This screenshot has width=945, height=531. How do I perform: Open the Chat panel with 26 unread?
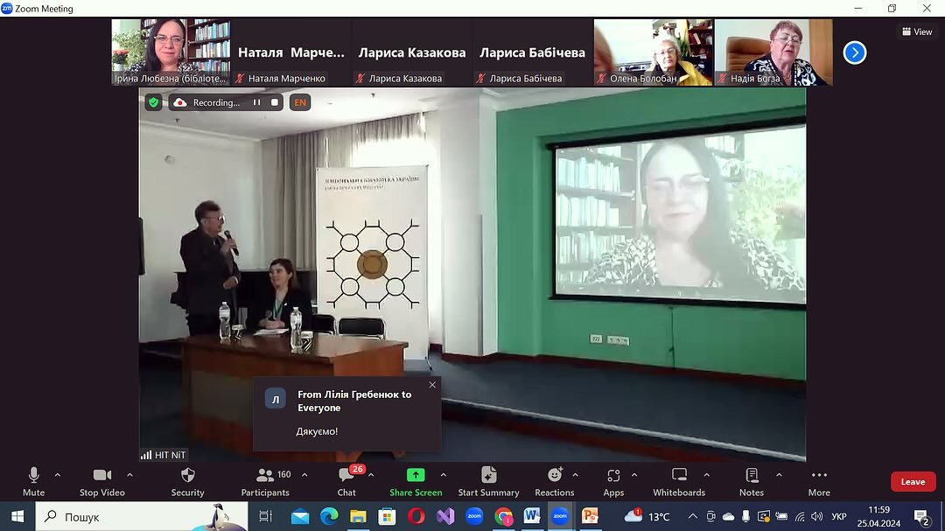pyautogui.click(x=346, y=482)
